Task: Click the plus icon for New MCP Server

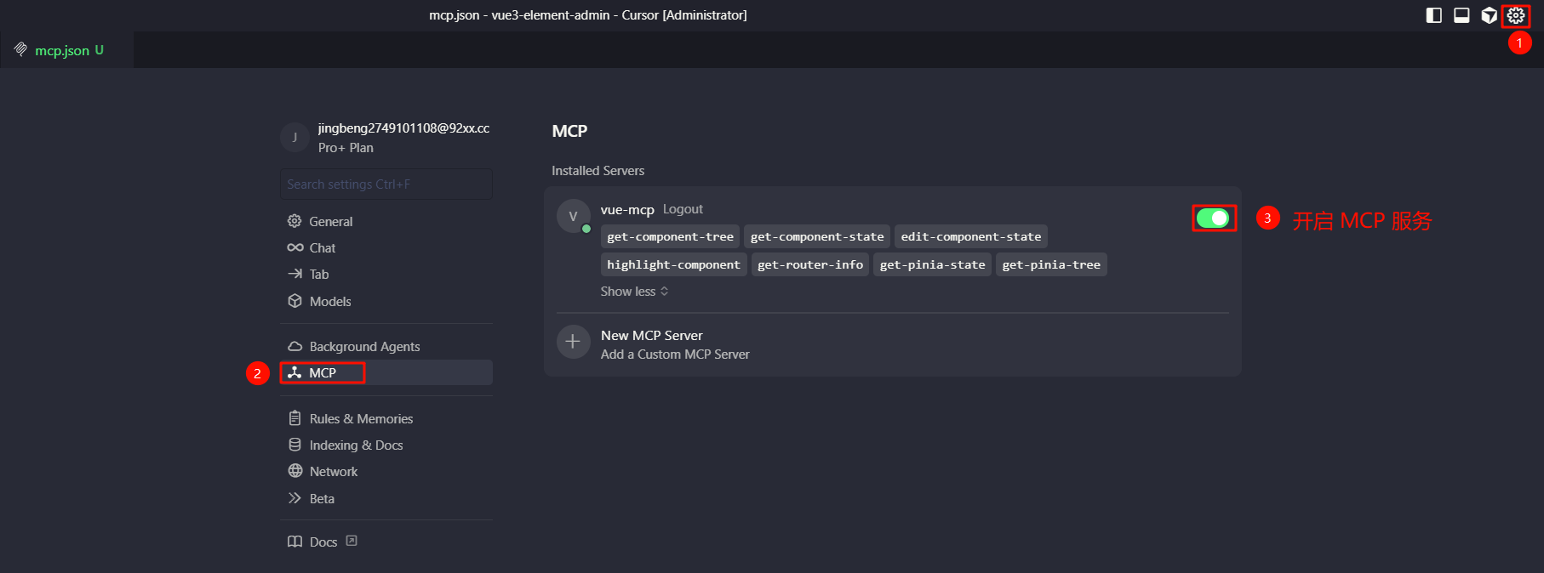Action: pyautogui.click(x=573, y=342)
